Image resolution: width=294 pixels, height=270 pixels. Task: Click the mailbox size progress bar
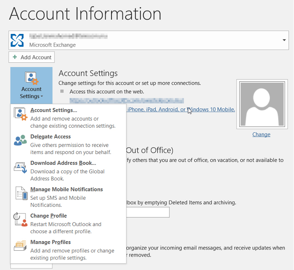tap(148, 212)
